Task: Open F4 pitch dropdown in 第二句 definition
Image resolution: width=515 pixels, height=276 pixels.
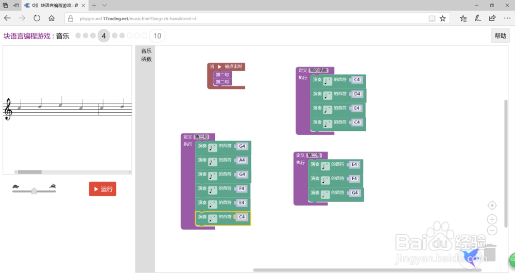Action: tap(354, 179)
